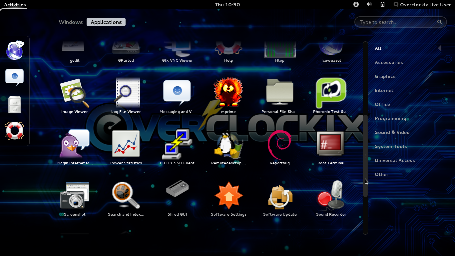
Task: Open Reportbug Debian app
Action: (x=280, y=147)
